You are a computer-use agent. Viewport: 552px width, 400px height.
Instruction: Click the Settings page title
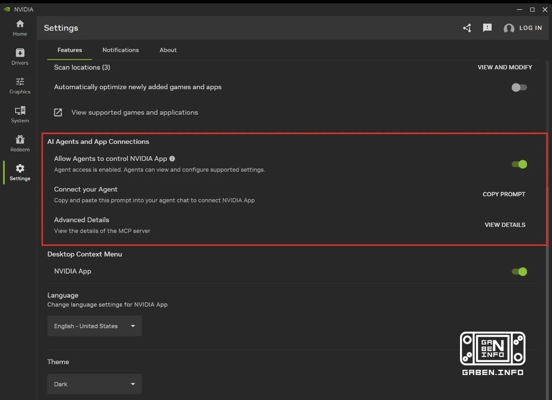click(x=61, y=28)
